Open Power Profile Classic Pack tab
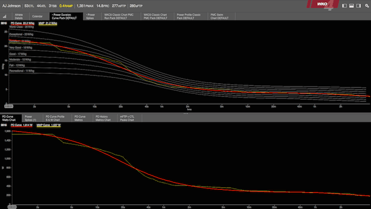371x209 pixels. (189, 16)
